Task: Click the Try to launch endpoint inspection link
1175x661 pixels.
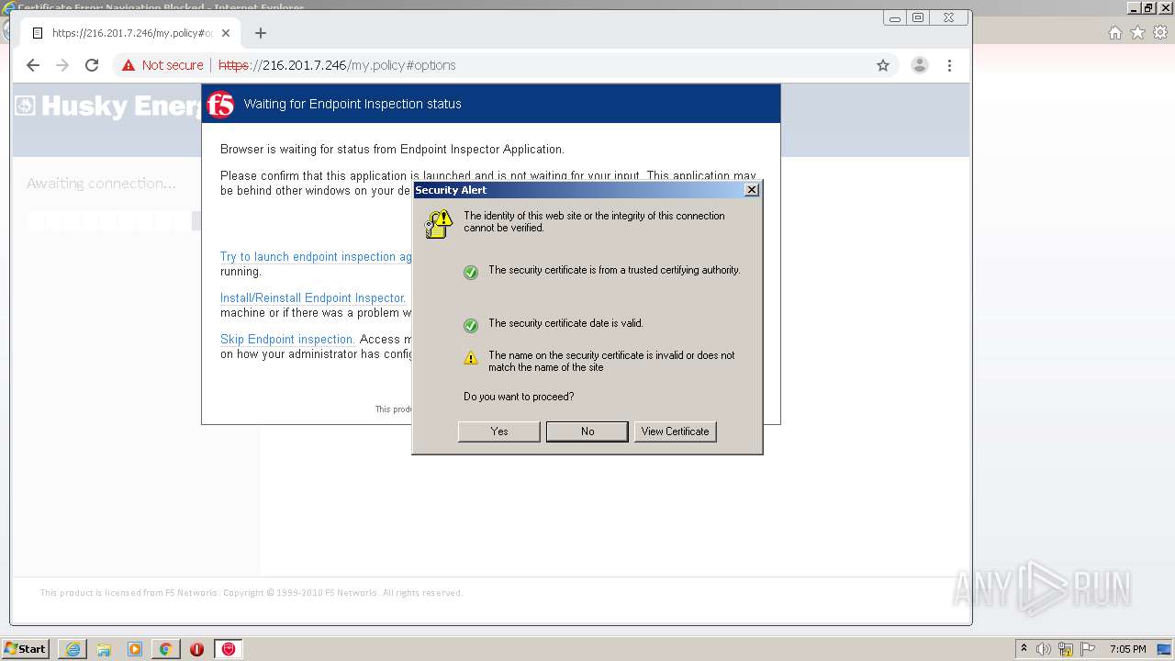Action: click(316, 257)
